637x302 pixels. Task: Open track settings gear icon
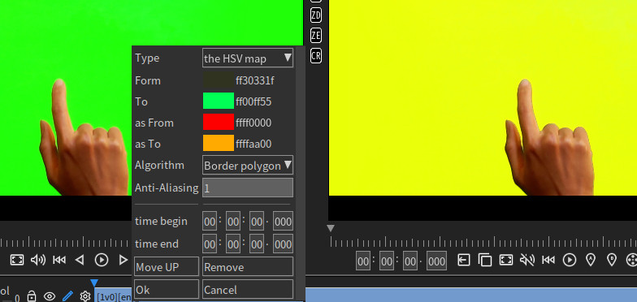84,297
